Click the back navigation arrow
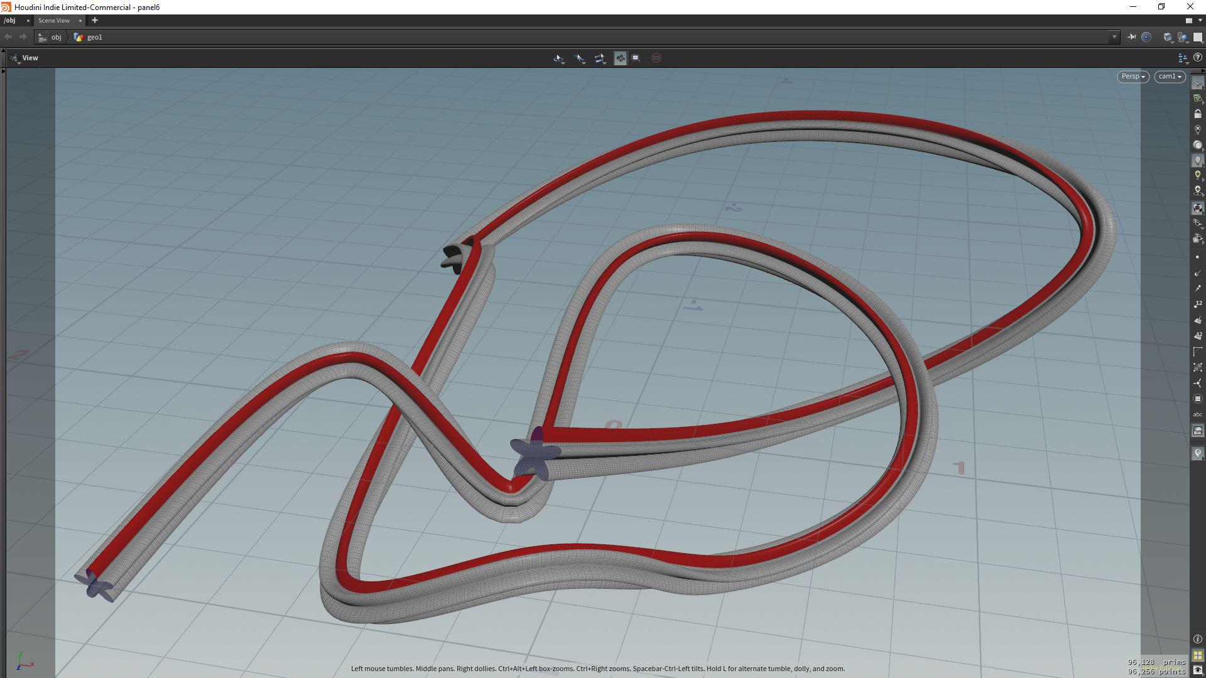The width and height of the screenshot is (1206, 678). tap(9, 37)
